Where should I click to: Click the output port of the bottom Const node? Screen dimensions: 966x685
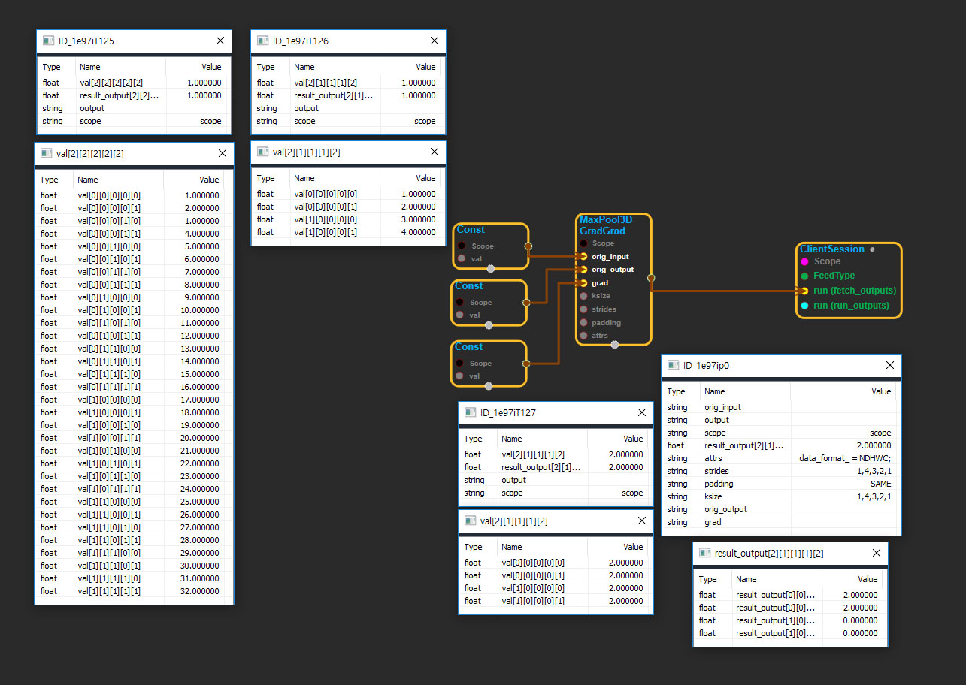(x=525, y=363)
